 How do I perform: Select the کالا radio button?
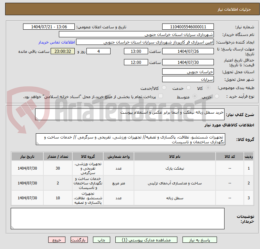coord(208,87)
